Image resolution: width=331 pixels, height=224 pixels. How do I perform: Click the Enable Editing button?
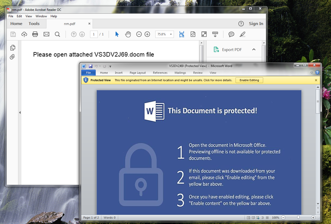click(x=249, y=80)
